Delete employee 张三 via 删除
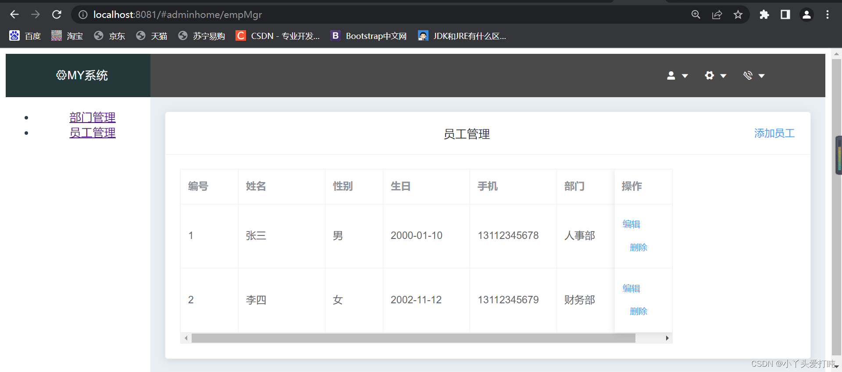 pyautogui.click(x=639, y=247)
